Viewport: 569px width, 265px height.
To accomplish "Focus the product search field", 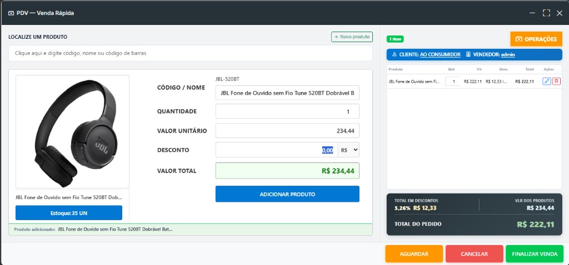I will (x=191, y=53).
